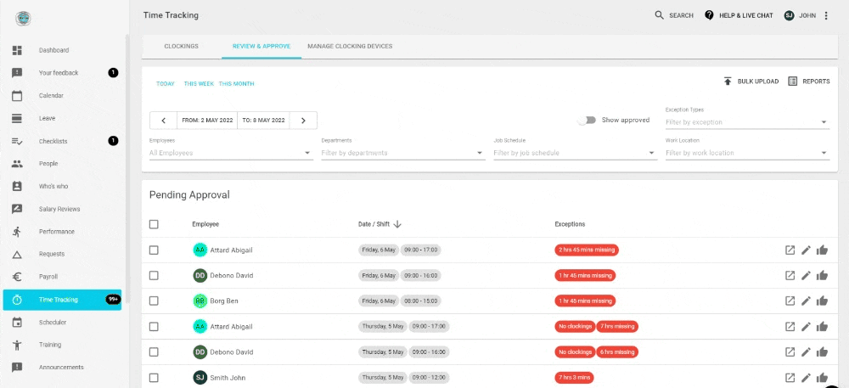Open Filter by work location dropdown
The width and height of the screenshot is (849, 388).
point(747,153)
